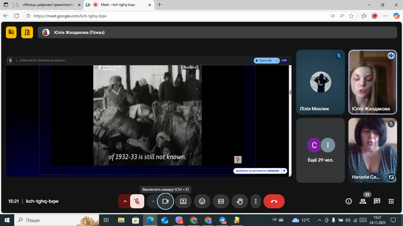The image size is (403, 226).
Task: Select Юлія Жалдакова video tile
Action: (x=372, y=82)
